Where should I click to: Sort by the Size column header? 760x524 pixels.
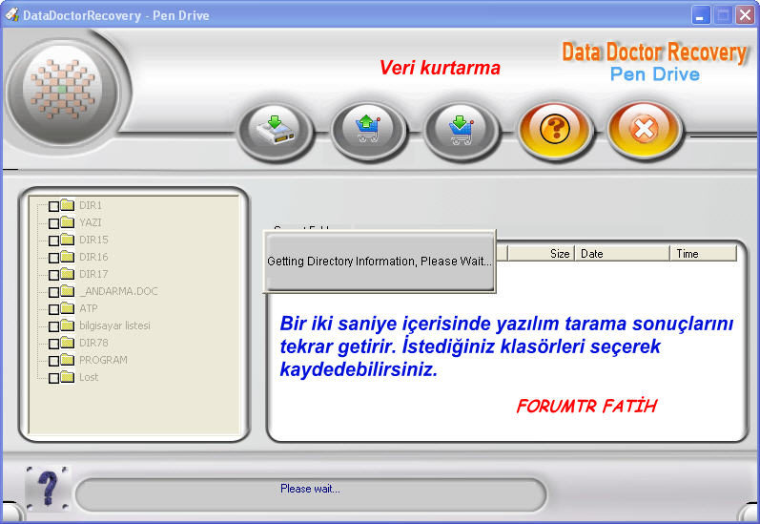(x=541, y=253)
